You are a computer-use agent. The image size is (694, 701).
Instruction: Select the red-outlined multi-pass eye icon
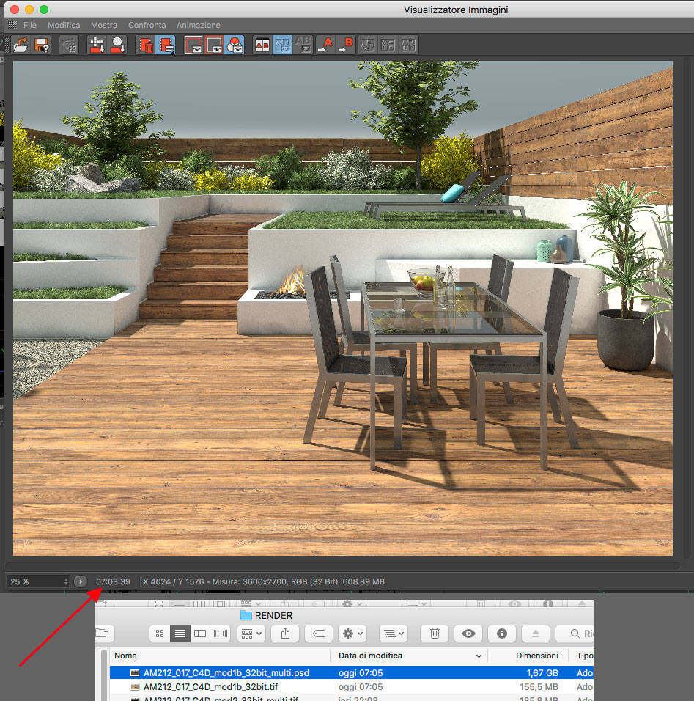point(214,45)
